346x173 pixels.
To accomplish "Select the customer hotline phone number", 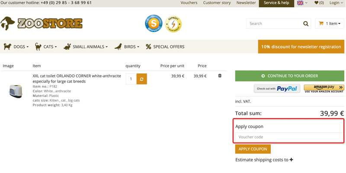I will point(66,3).
